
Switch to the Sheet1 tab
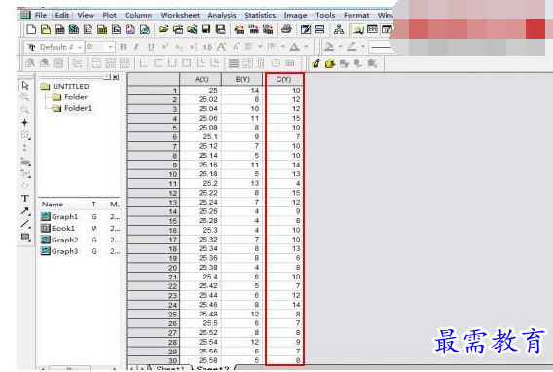click(169, 368)
